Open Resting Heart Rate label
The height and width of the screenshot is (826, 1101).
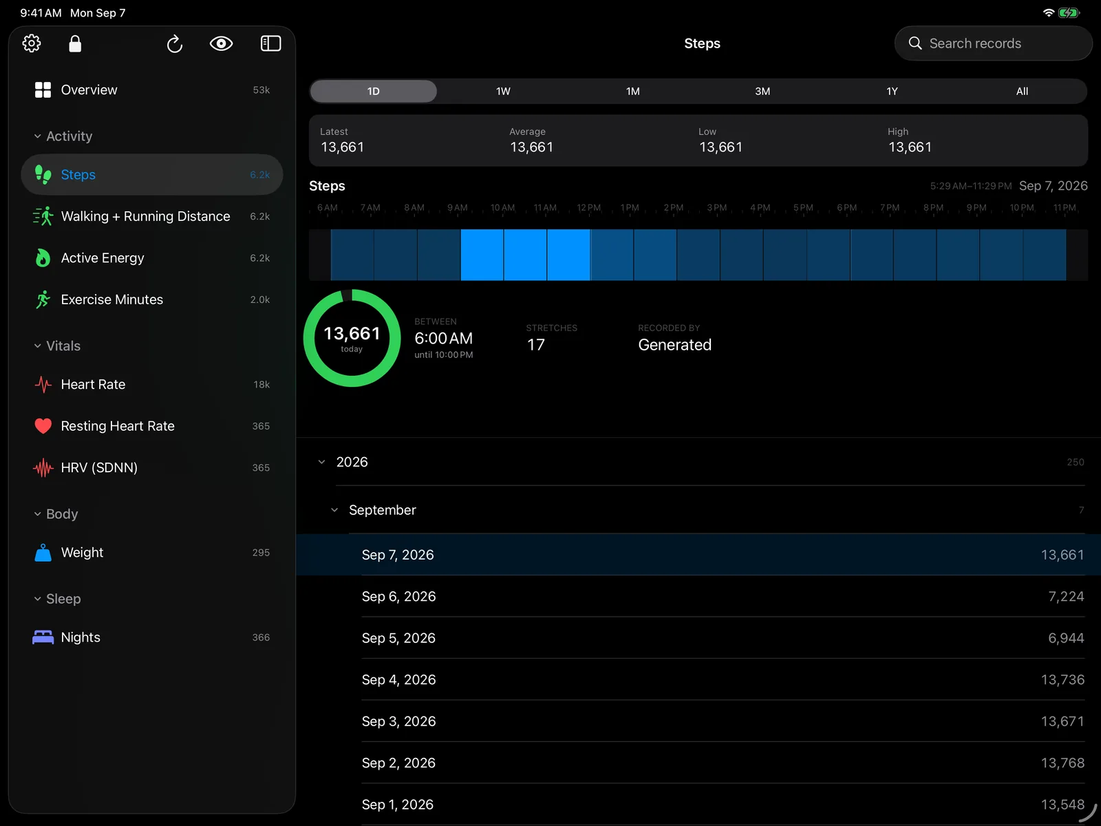(x=118, y=426)
